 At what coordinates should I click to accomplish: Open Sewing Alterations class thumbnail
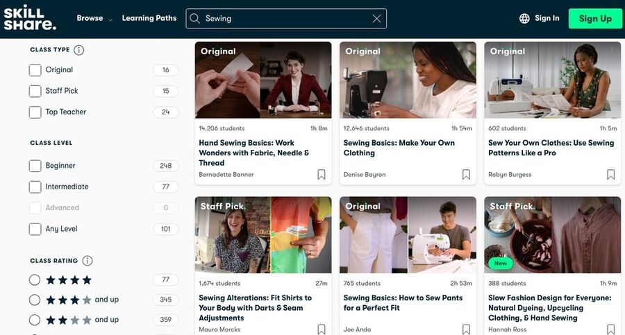click(x=263, y=235)
